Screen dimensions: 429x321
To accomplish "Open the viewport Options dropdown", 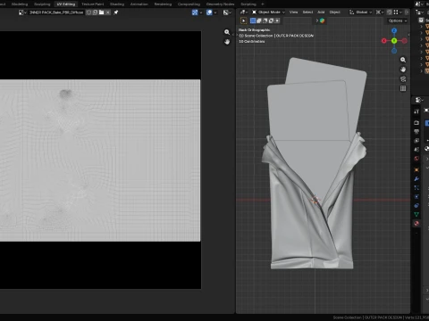I will pos(398,21).
